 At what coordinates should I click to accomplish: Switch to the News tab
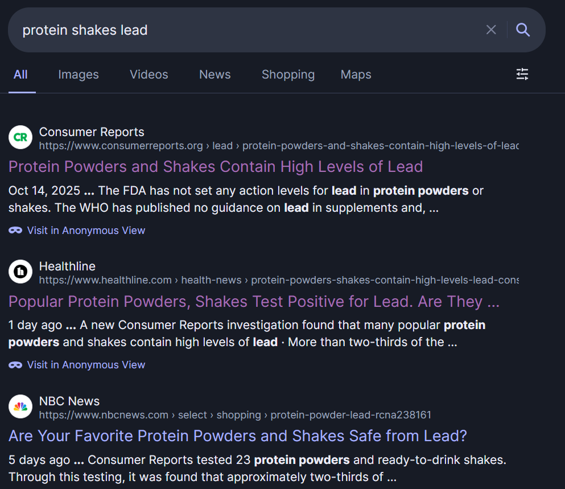point(215,74)
